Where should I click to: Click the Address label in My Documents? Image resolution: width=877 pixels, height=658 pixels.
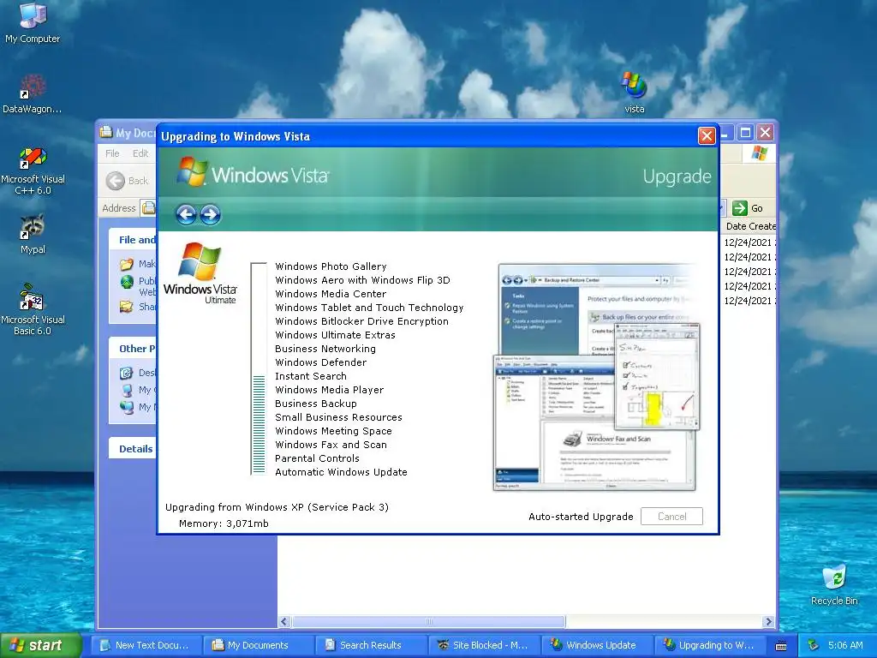click(x=118, y=208)
